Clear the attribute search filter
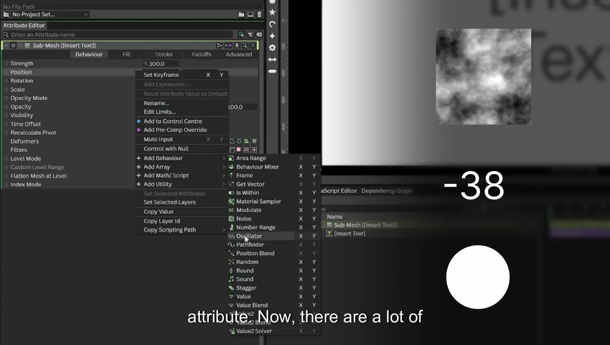The height and width of the screenshot is (345, 610). tap(259, 35)
